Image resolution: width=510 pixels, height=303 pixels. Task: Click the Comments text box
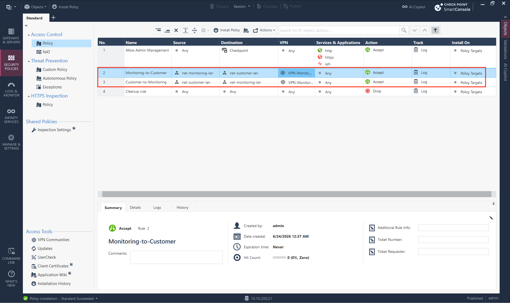[176, 257]
